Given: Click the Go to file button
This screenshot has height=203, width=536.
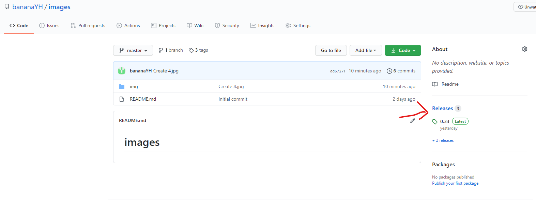Looking at the screenshot, I should (x=331, y=50).
